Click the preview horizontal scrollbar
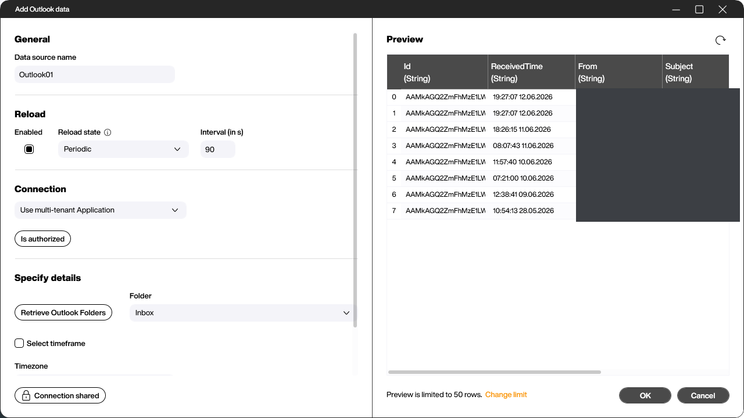 point(495,372)
